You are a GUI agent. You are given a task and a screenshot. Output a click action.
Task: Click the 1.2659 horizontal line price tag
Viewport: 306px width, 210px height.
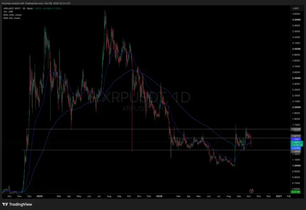point(296,151)
